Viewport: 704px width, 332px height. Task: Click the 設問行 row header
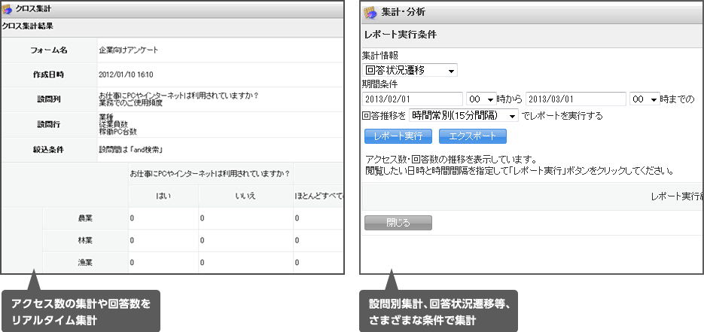coord(49,125)
